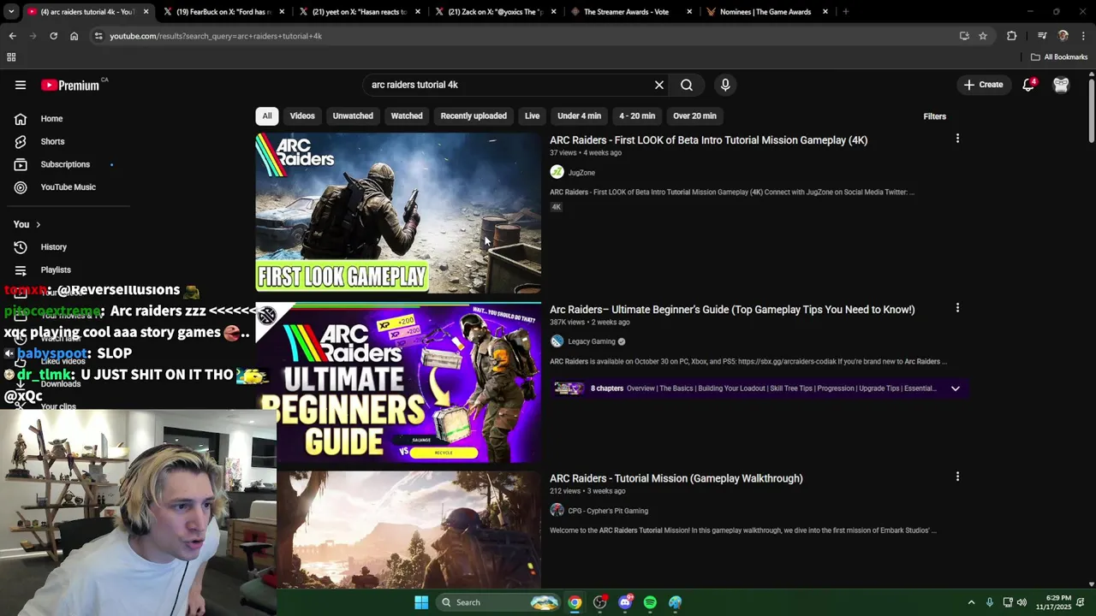Viewport: 1096px width, 616px height.
Task: Open Spotify from the taskbar
Action: point(650,602)
